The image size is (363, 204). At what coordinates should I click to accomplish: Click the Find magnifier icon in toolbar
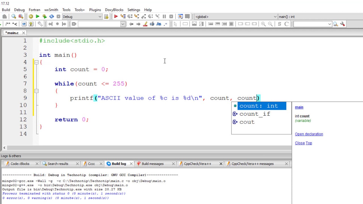[14, 17]
